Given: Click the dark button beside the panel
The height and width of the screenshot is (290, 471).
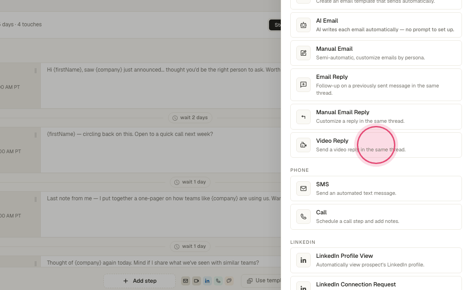Looking at the screenshot, I should (x=275, y=25).
